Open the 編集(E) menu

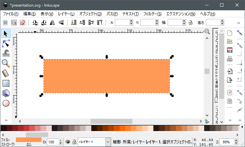tap(29, 14)
